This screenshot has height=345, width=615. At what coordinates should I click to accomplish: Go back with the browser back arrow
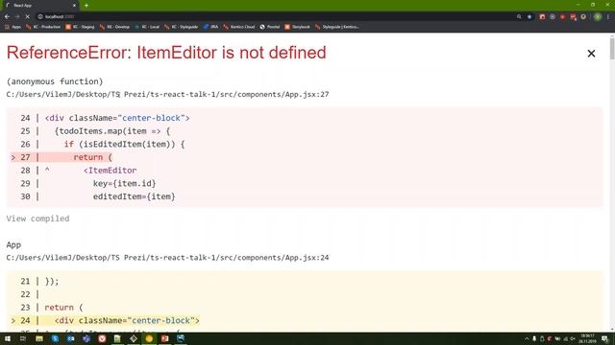7,17
